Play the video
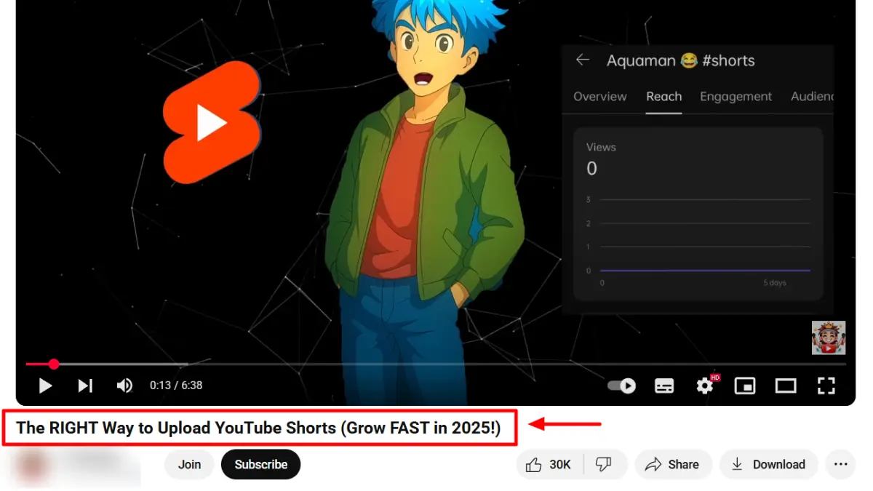This screenshot has height=491, width=873. (x=45, y=386)
